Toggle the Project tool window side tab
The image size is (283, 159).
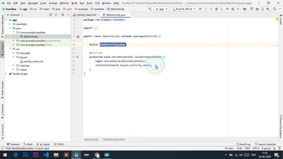coord(2,49)
